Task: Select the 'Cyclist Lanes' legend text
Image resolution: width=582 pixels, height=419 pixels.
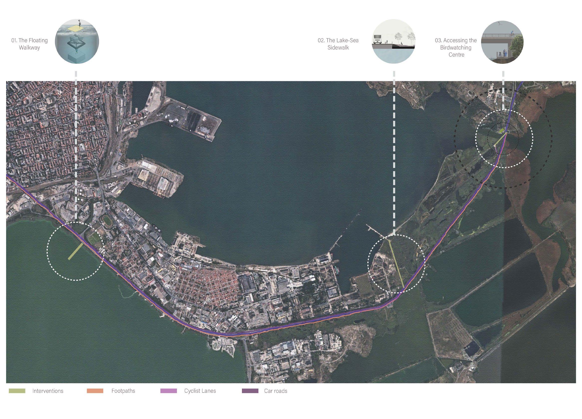Action: (x=200, y=391)
